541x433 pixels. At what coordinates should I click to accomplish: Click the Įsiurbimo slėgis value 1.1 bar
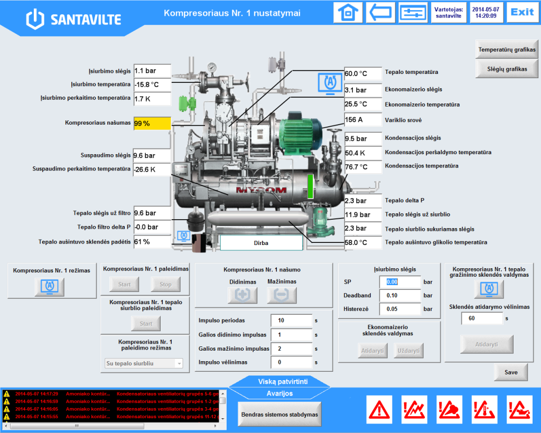(152, 71)
